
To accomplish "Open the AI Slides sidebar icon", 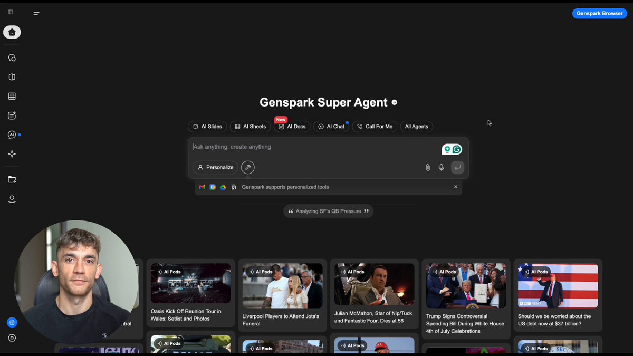I will 12,77.
